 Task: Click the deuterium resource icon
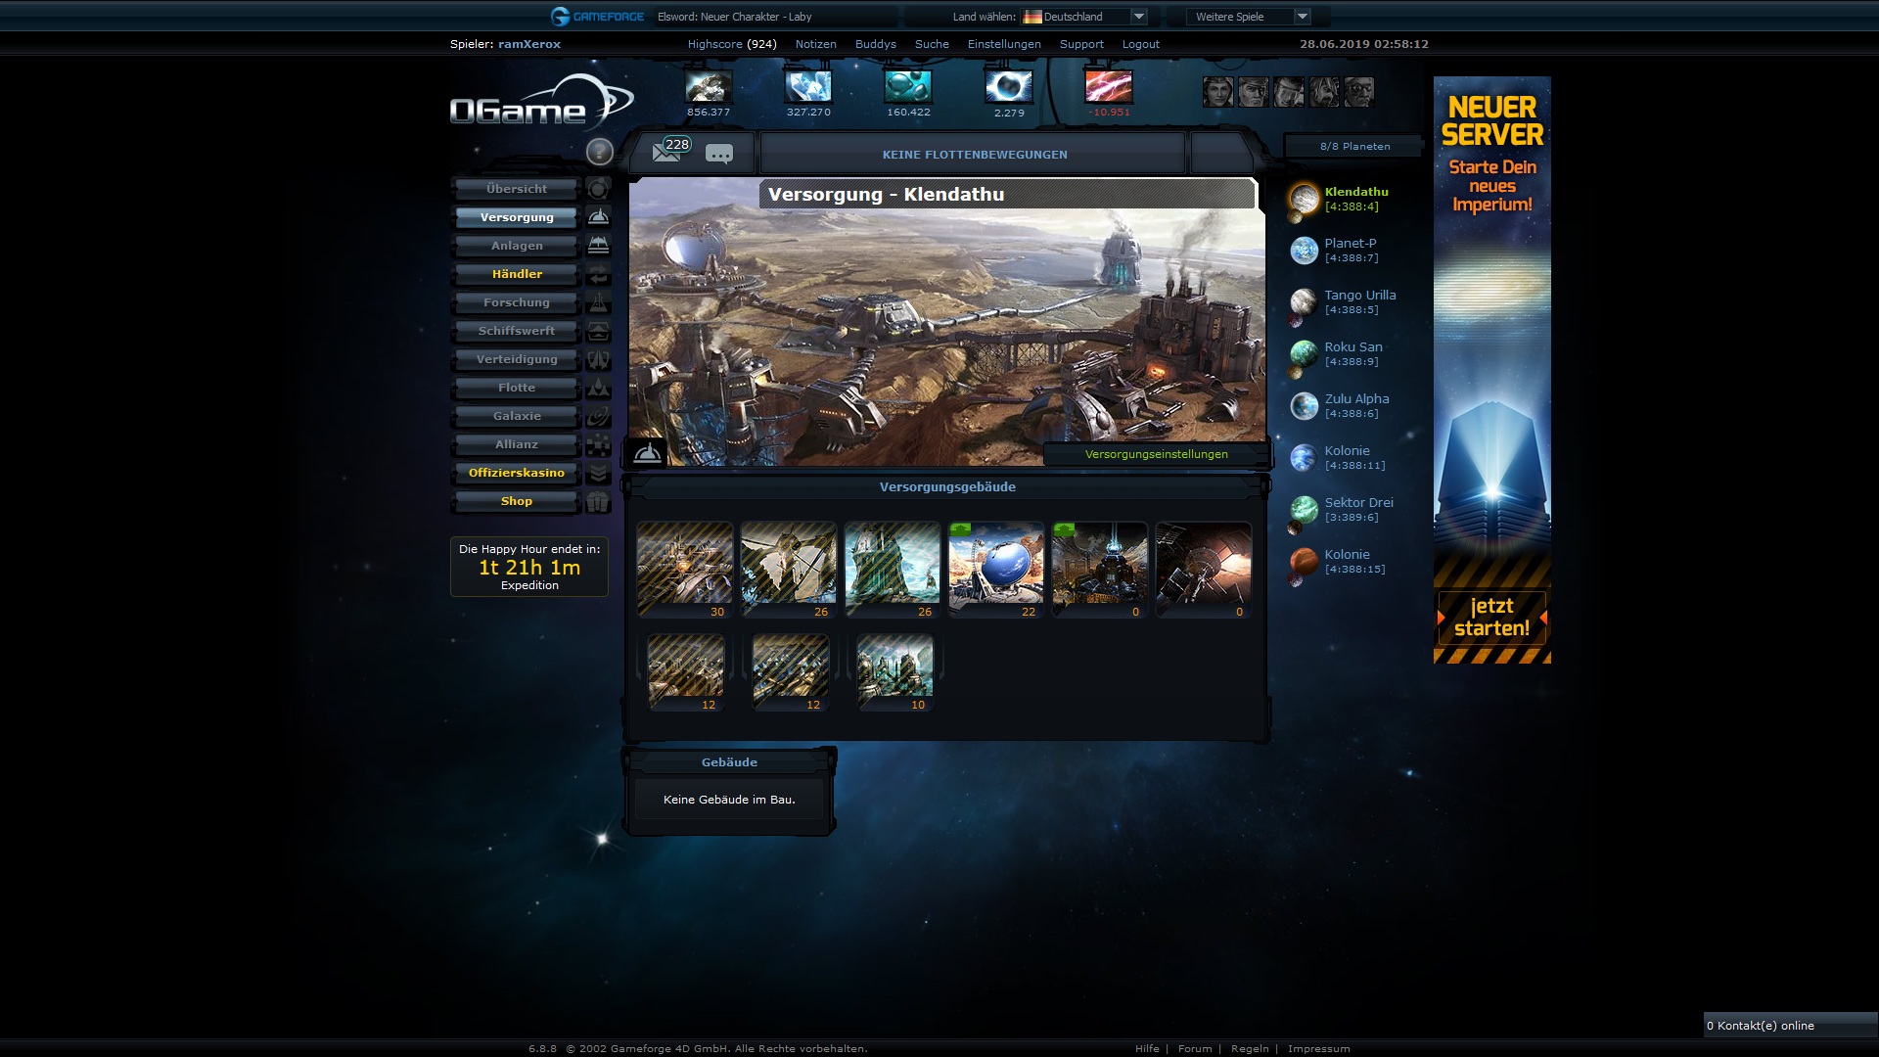[908, 86]
